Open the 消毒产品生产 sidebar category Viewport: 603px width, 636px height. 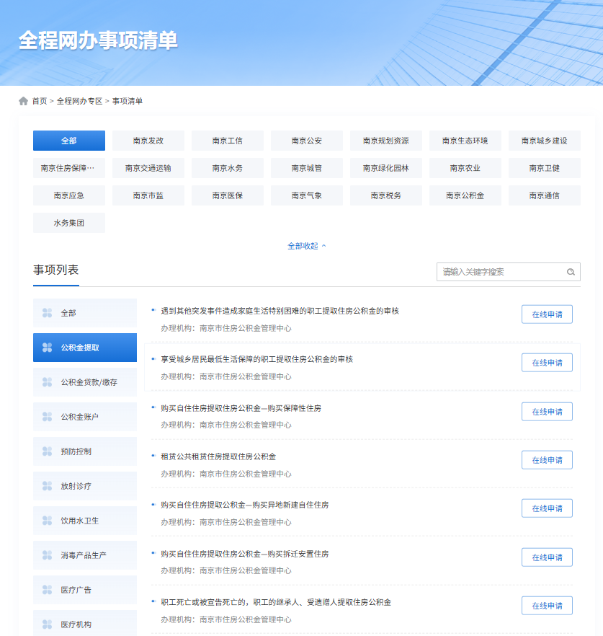[x=86, y=555]
